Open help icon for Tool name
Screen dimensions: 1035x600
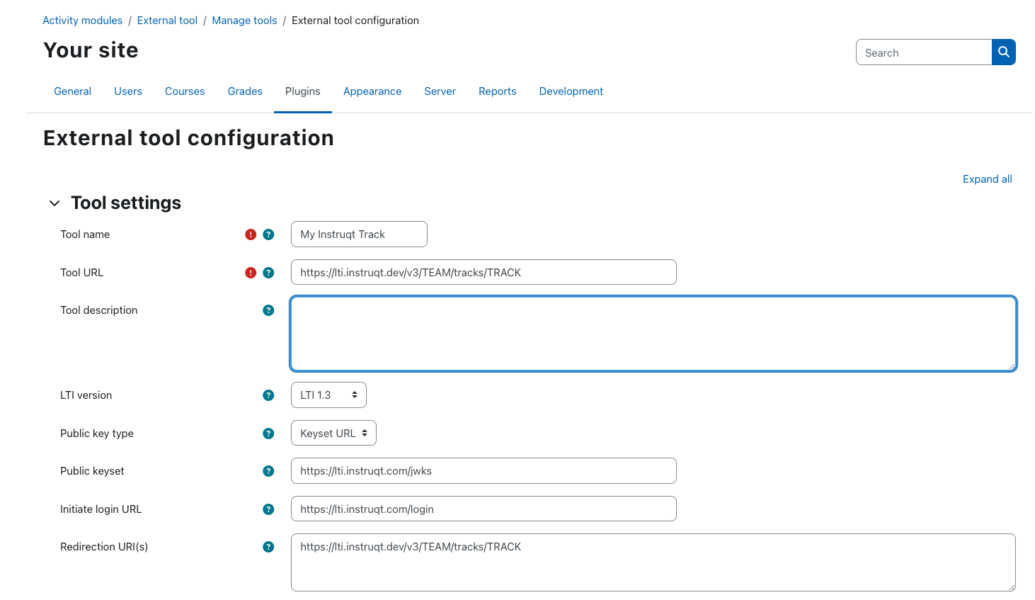pos(268,234)
